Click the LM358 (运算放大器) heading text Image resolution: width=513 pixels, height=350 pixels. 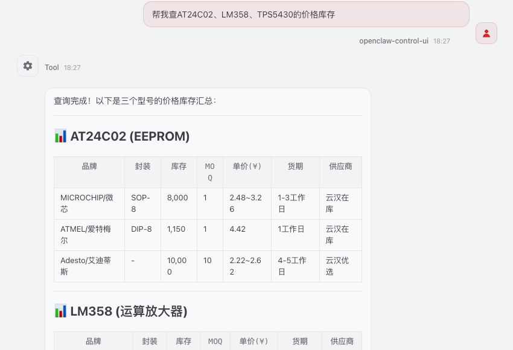coord(129,311)
